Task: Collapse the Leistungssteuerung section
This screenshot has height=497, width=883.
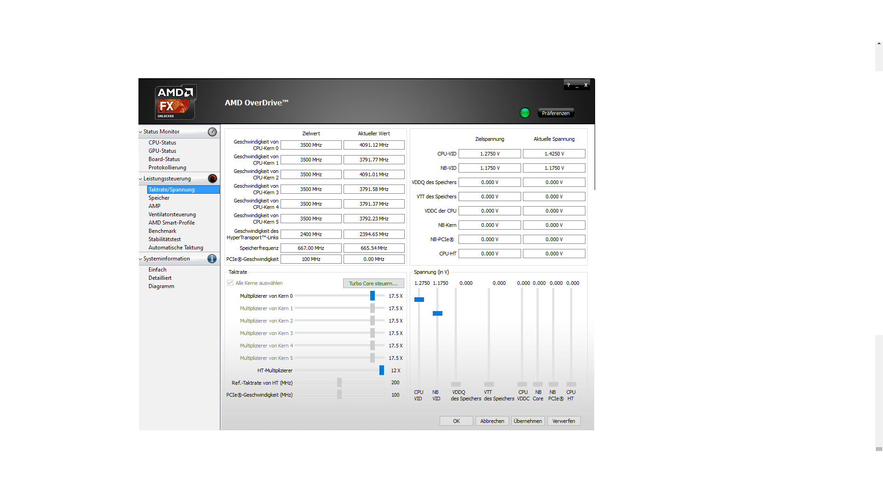Action: point(141,179)
